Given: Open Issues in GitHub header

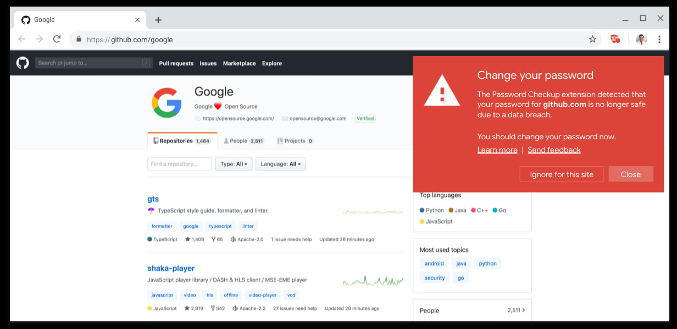Looking at the screenshot, I should (x=208, y=64).
